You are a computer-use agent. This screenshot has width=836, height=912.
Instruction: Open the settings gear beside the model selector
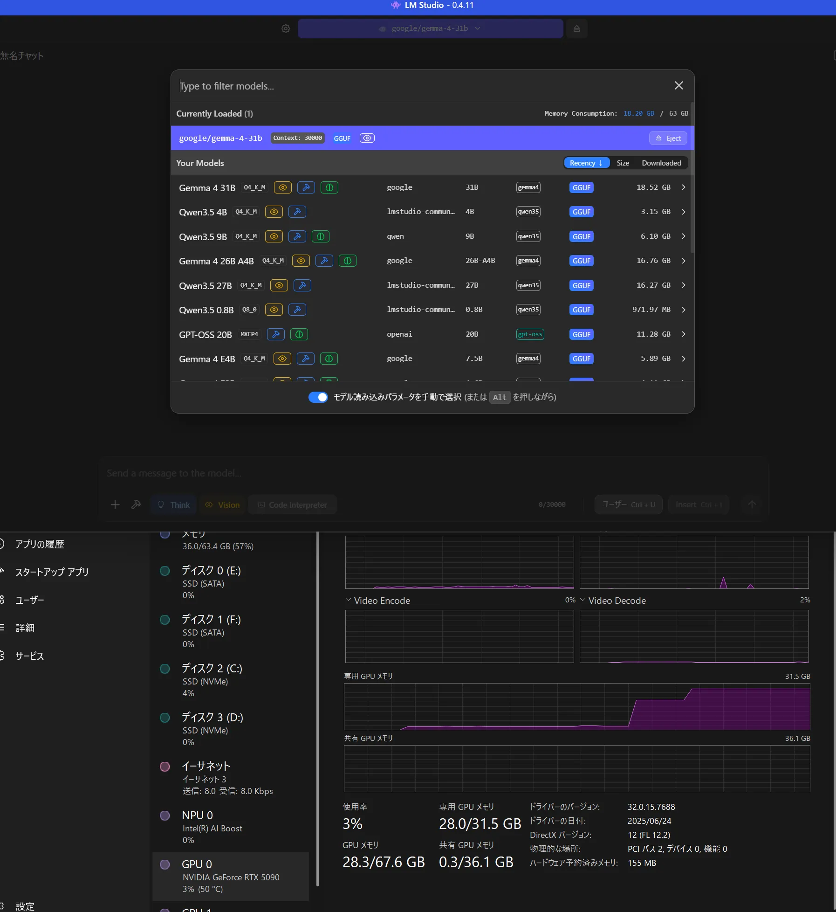pyautogui.click(x=286, y=28)
